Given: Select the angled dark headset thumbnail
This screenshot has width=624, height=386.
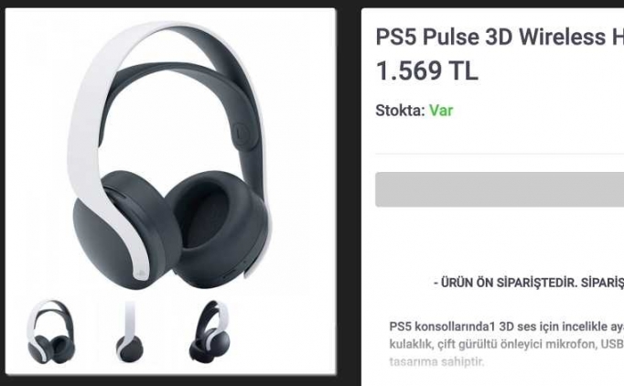Looking at the screenshot, I should (210, 331).
